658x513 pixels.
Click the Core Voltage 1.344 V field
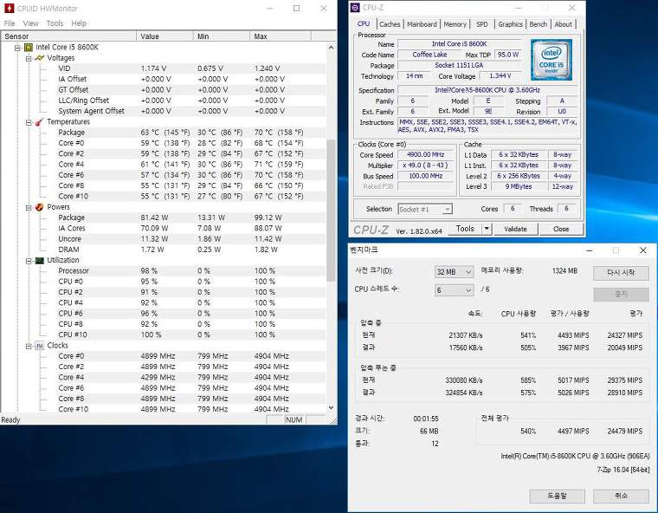pos(500,76)
